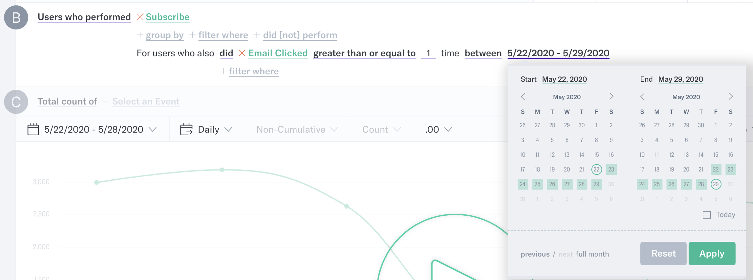
Task: Go to next month in End calendar
Action: pyautogui.click(x=731, y=96)
